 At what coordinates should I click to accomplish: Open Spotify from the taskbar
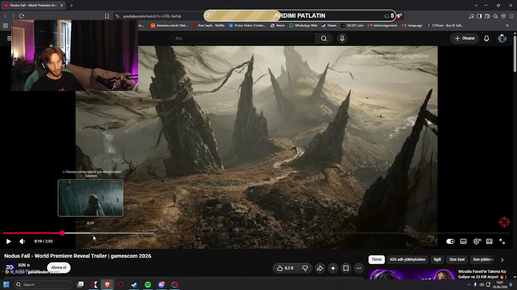148,285
